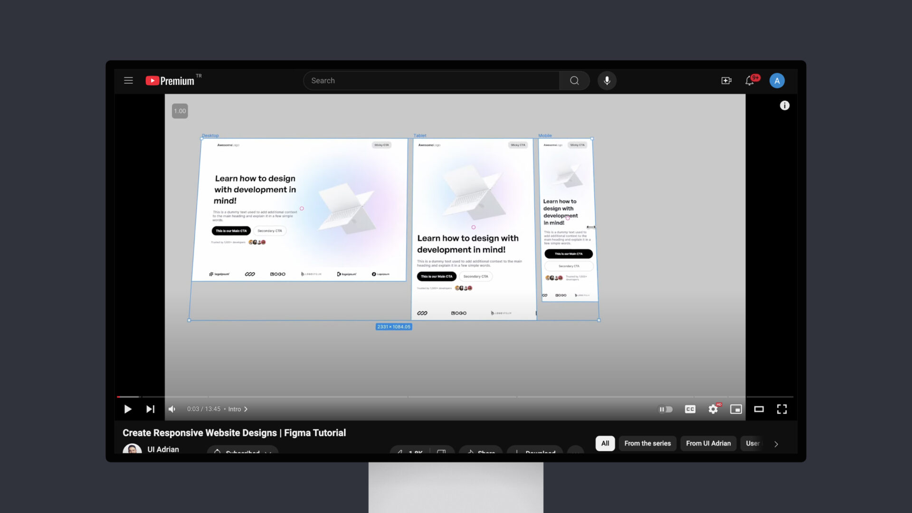Expand the right-side recommendations arrow
Image resolution: width=912 pixels, height=513 pixels.
point(776,444)
